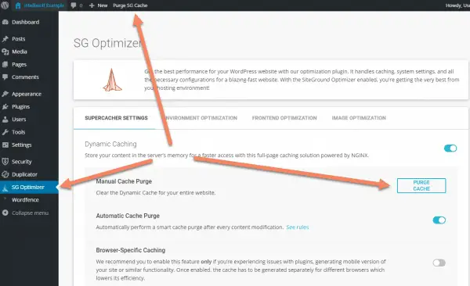
Task: Open the Appearance menu label
Action: 27,94
